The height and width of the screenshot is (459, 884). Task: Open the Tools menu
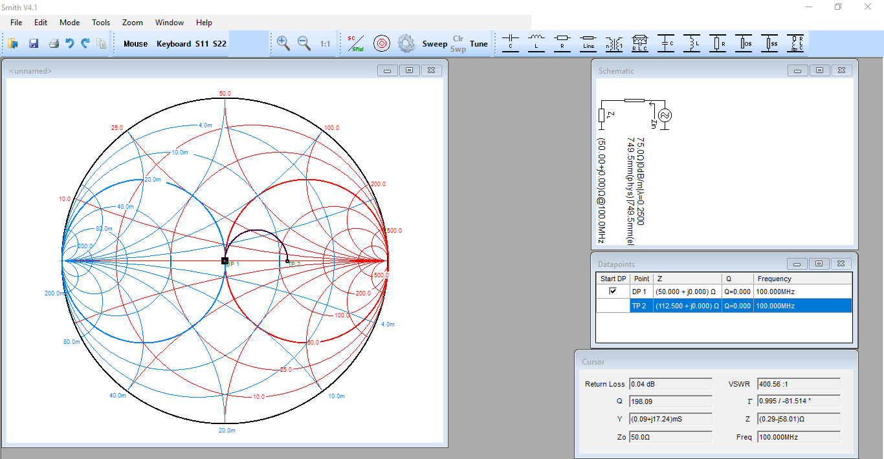point(101,23)
